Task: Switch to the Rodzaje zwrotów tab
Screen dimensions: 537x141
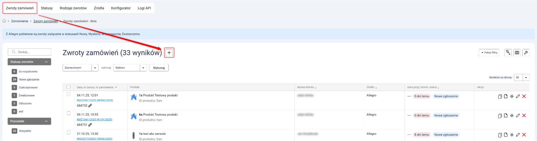Action: [73, 8]
